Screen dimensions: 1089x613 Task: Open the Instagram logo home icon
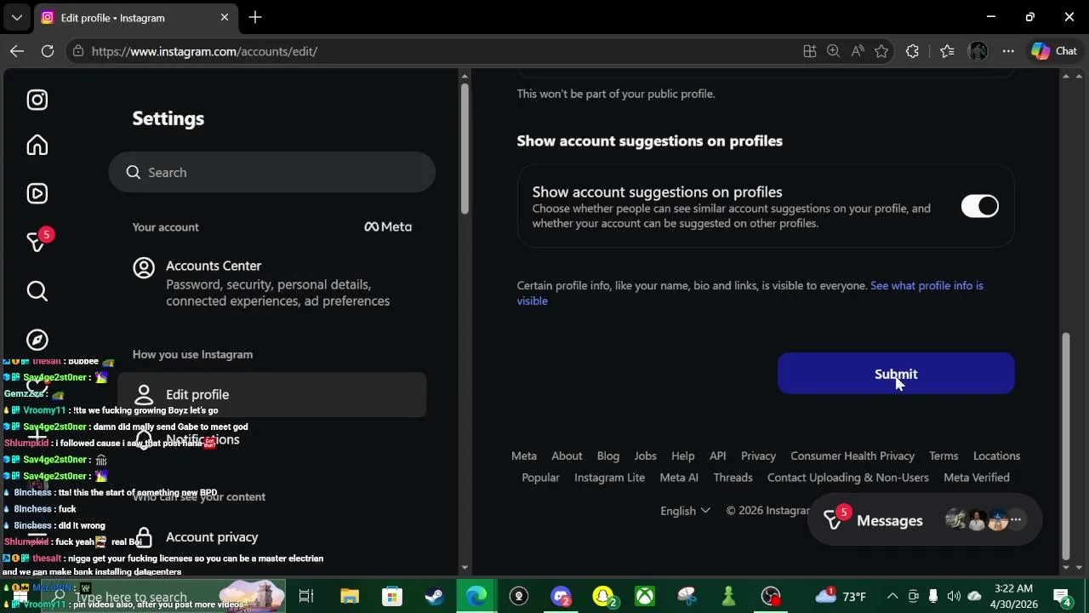37,100
